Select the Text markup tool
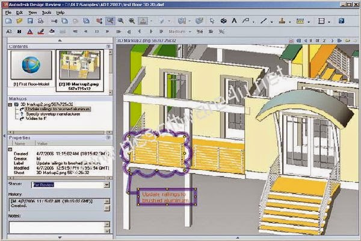The image size is (361, 241). pyautogui.click(x=234, y=21)
